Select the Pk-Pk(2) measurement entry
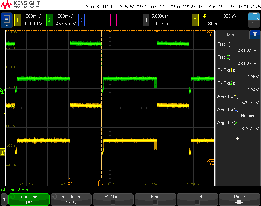This screenshot has height=206, width=261. [x=238, y=86]
